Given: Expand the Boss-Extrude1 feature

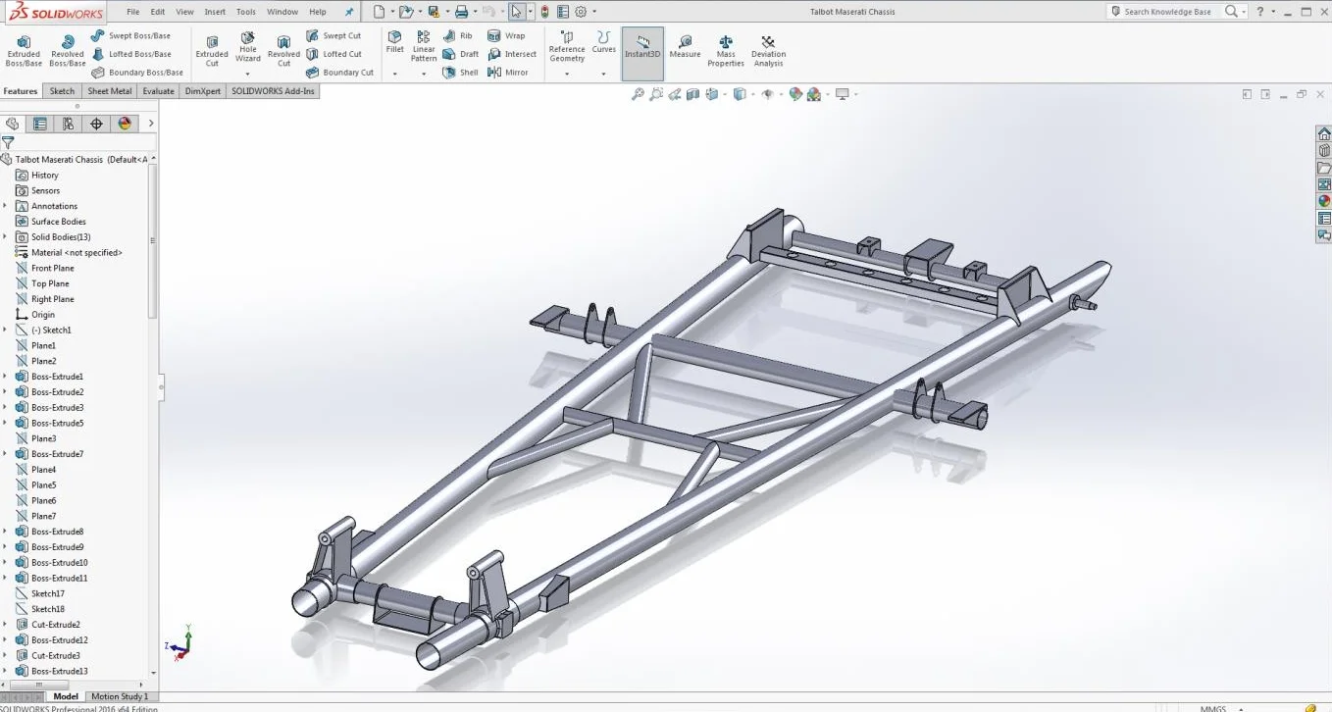Looking at the screenshot, I should tap(5, 377).
